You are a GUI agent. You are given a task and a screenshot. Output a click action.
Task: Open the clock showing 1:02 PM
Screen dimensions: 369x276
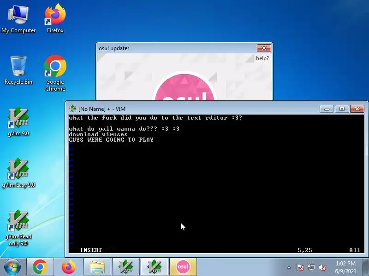pos(345,267)
